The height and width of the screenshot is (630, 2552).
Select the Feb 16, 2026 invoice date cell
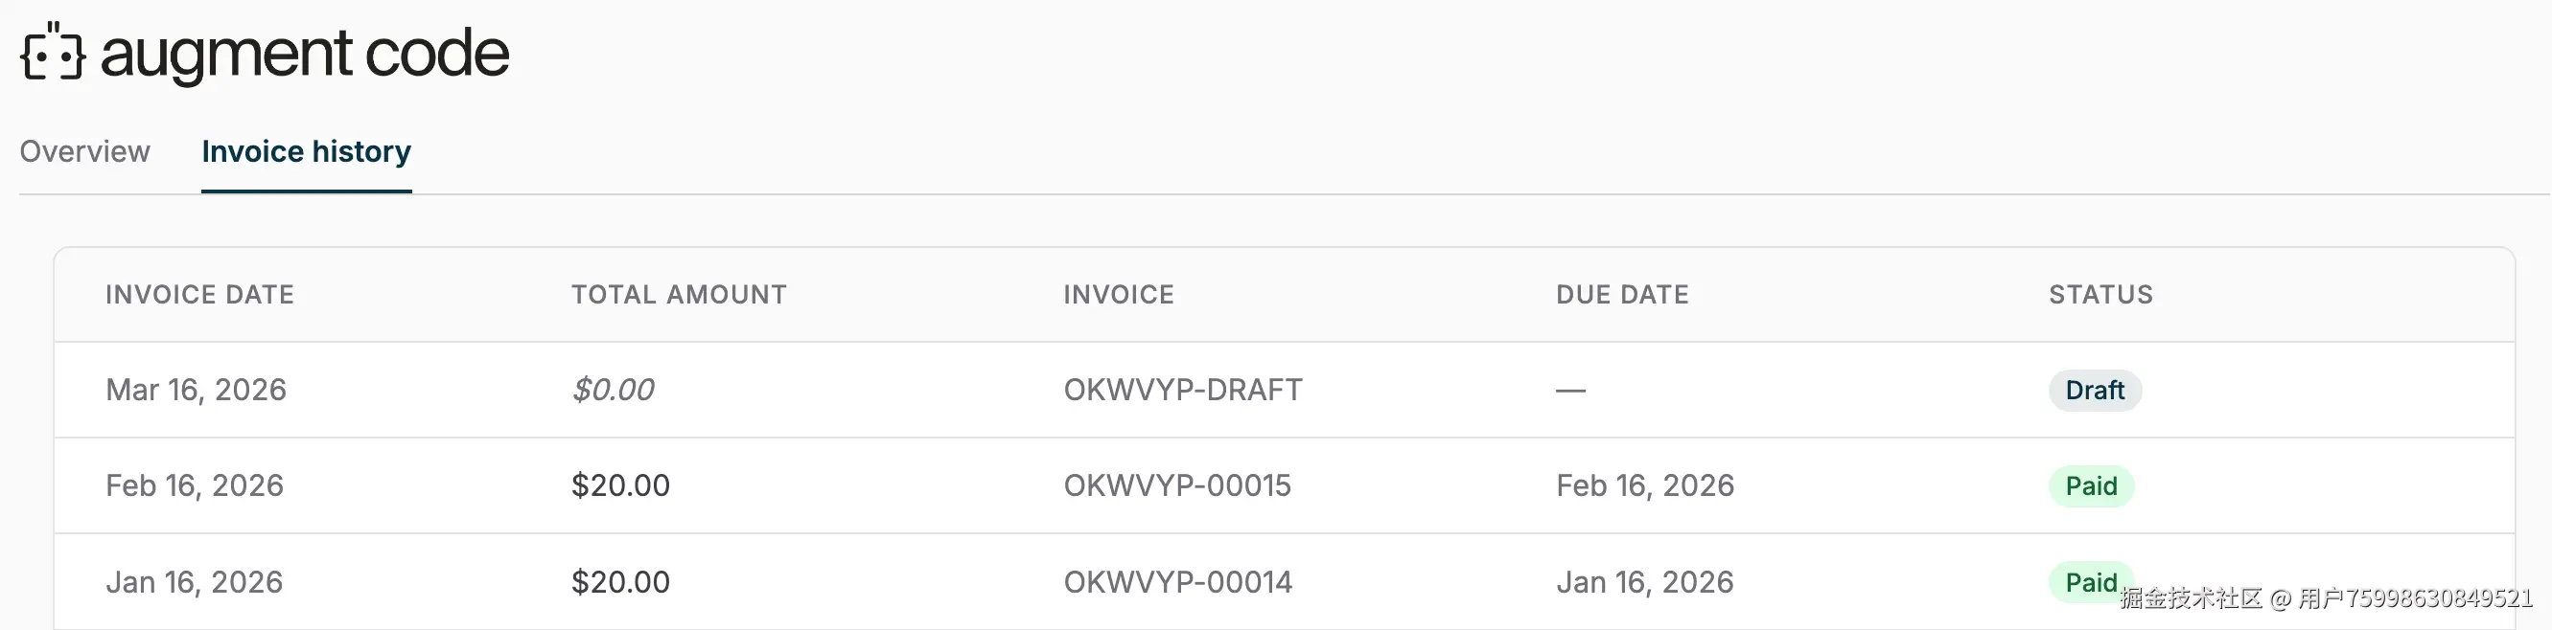(x=196, y=485)
